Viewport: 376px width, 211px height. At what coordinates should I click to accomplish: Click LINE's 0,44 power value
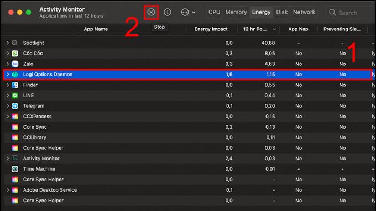[270, 96]
